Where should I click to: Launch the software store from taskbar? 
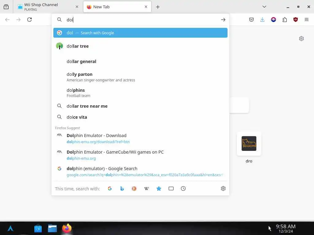(x=38, y=228)
